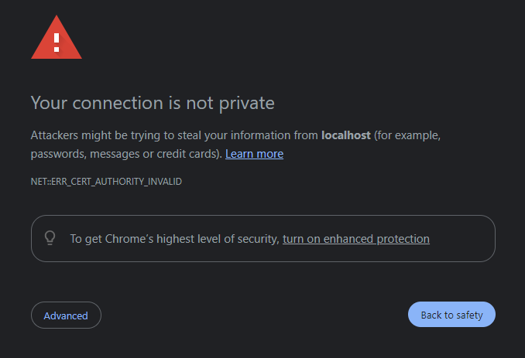Click the bold "localhost" hostname
The image size is (525, 358).
coord(345,135)
